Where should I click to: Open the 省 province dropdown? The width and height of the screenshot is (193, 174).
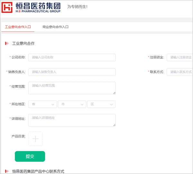pyautogui.click(x=43, y=104)
